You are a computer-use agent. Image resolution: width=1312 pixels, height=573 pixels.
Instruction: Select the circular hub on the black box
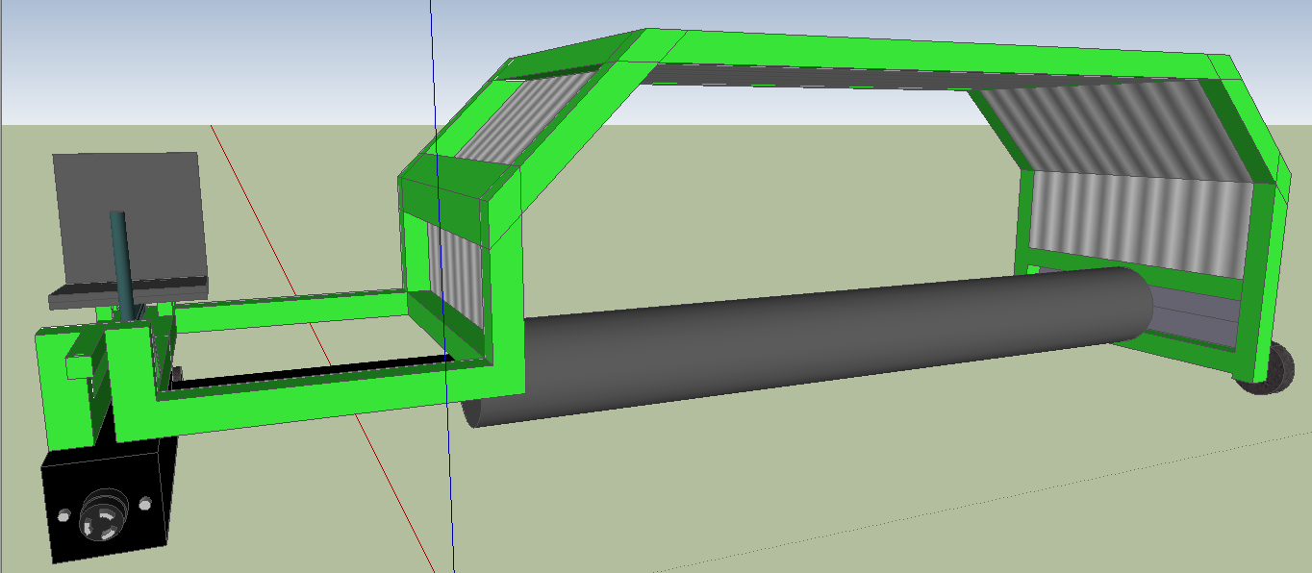[102, 513]
